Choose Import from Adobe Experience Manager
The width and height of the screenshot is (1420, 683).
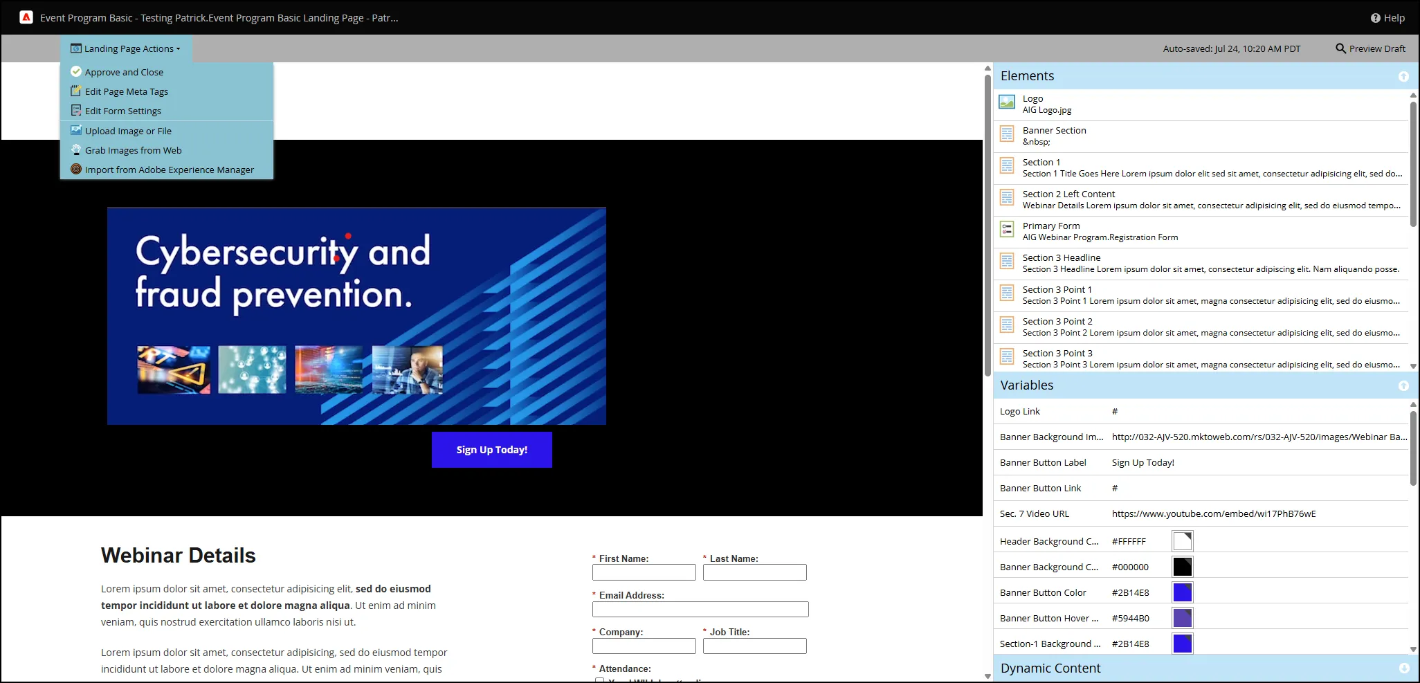point(167,170)
